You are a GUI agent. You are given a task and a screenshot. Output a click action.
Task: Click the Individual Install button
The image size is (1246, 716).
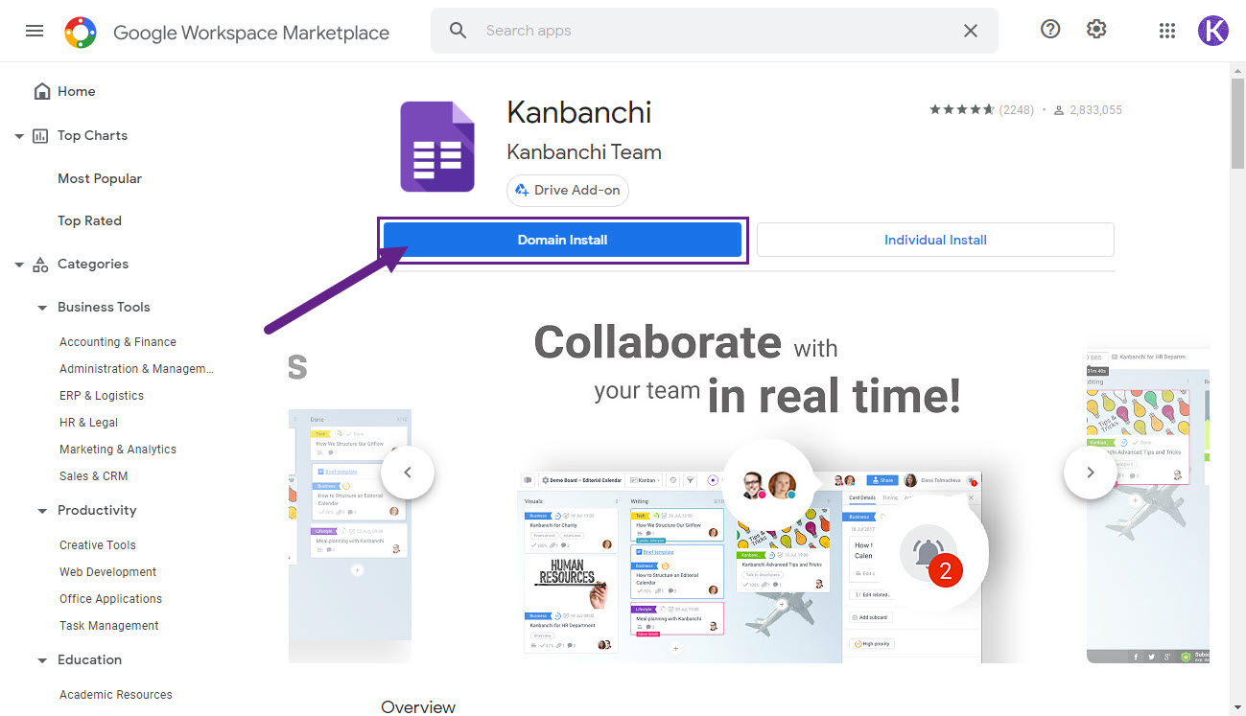click(935, 240)
